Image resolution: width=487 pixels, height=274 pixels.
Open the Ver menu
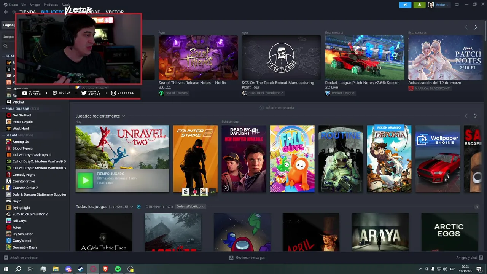[x=24, y=5]
